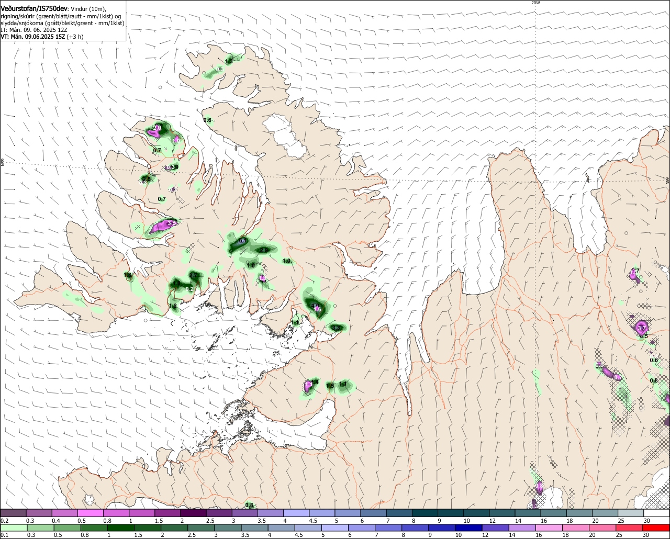Pick the pale grey 25 swatch in top legend
This screenshot has width=670, height=539.
click(631, 513)
